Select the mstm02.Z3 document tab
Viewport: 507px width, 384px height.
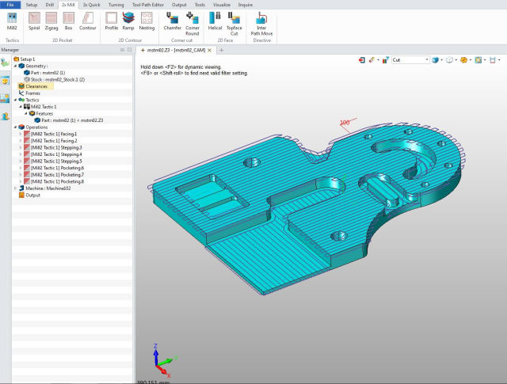[176, 50]
